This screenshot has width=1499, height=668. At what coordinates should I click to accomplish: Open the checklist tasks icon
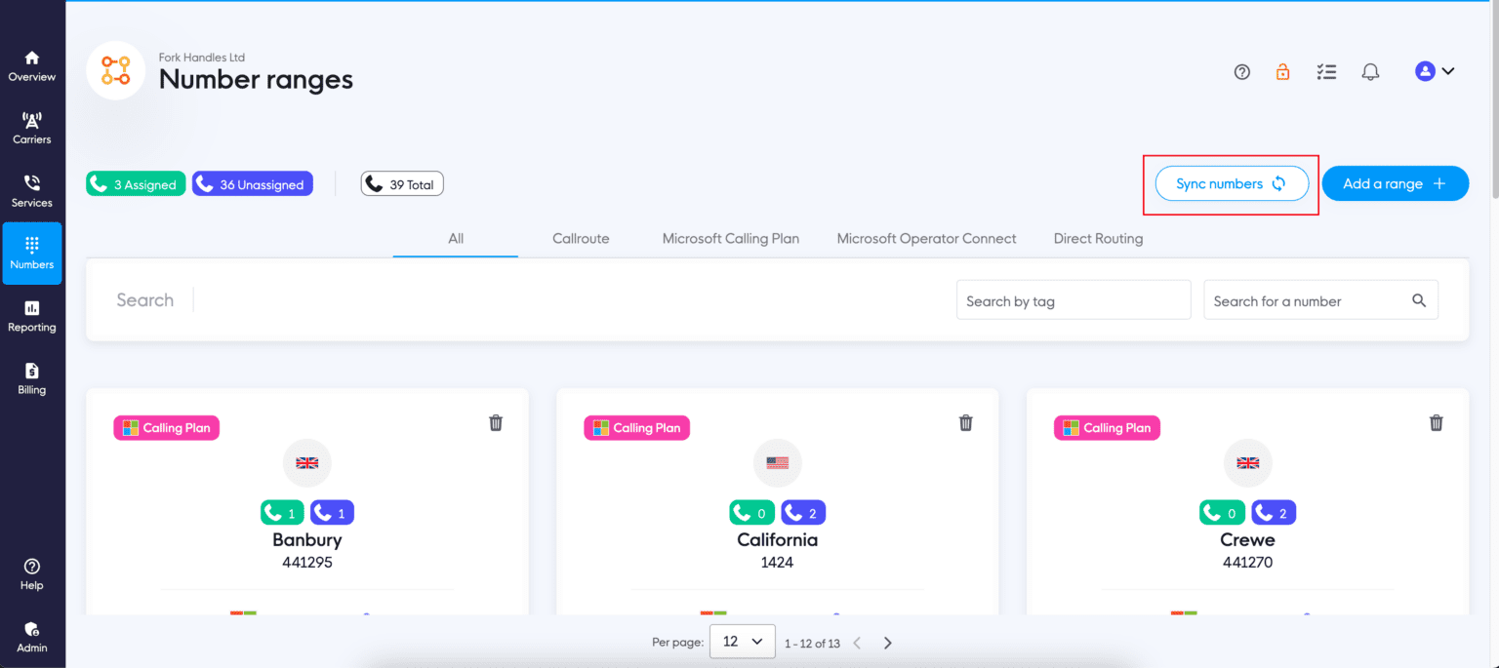(1326, 71)
